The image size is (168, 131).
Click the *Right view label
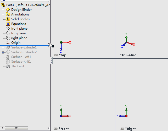[x=130, y=129]
